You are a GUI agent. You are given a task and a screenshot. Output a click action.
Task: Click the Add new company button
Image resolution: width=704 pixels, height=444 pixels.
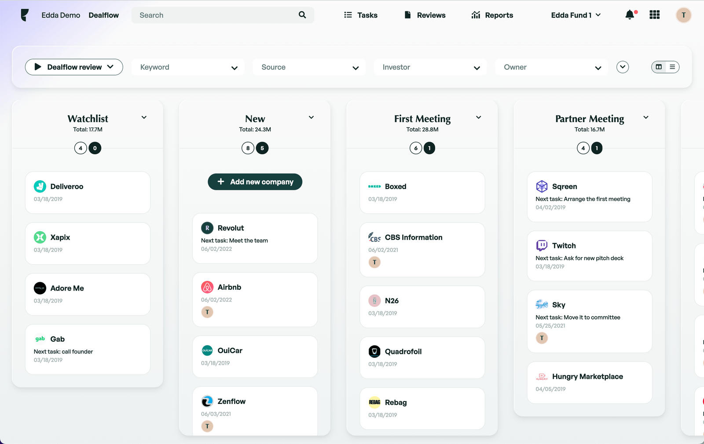(x=255, y=182)
